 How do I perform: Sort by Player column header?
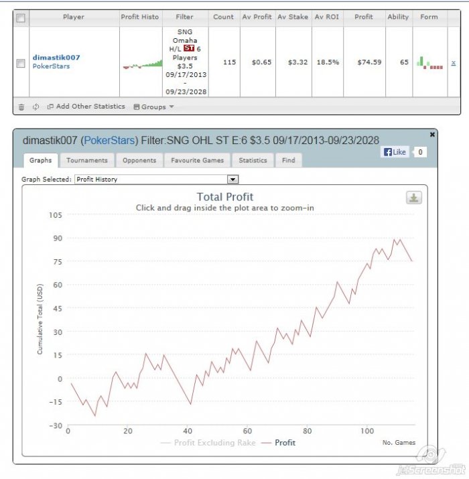point(73,17)
